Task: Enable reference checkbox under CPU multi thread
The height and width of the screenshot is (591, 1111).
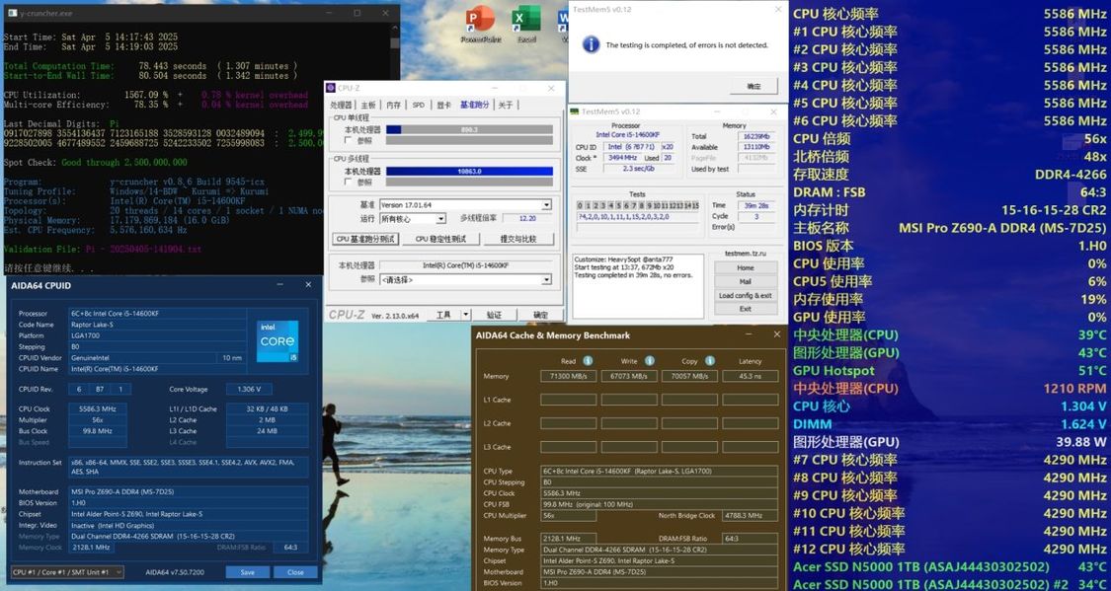Action: click(x=348, y=182)
